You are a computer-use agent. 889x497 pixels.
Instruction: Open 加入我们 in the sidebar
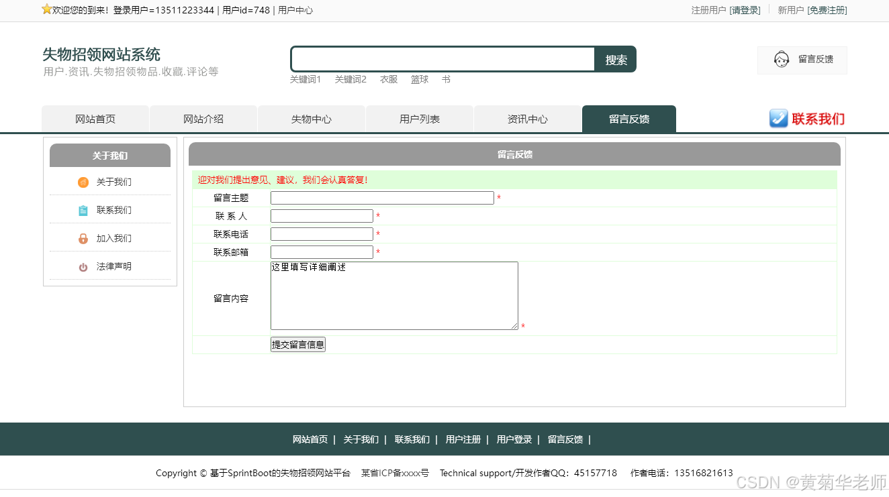[114, 239]
